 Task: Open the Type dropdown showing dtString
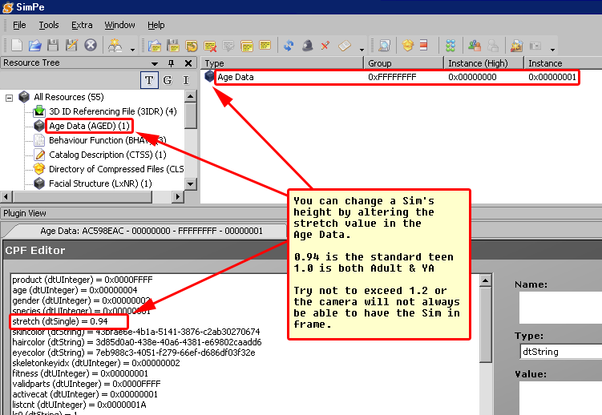click(x=560, y=352)
